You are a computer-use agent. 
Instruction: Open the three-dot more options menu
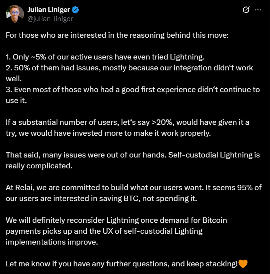(258, 10)
